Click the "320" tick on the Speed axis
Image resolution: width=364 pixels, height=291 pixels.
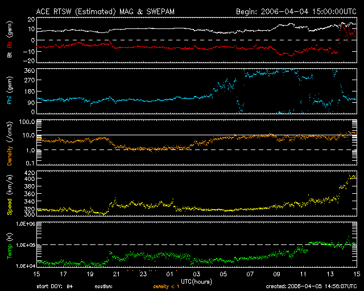(30, 209)
